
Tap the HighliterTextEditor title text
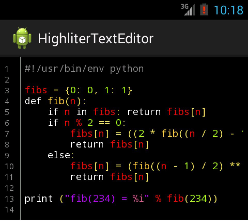coord(96,39)
